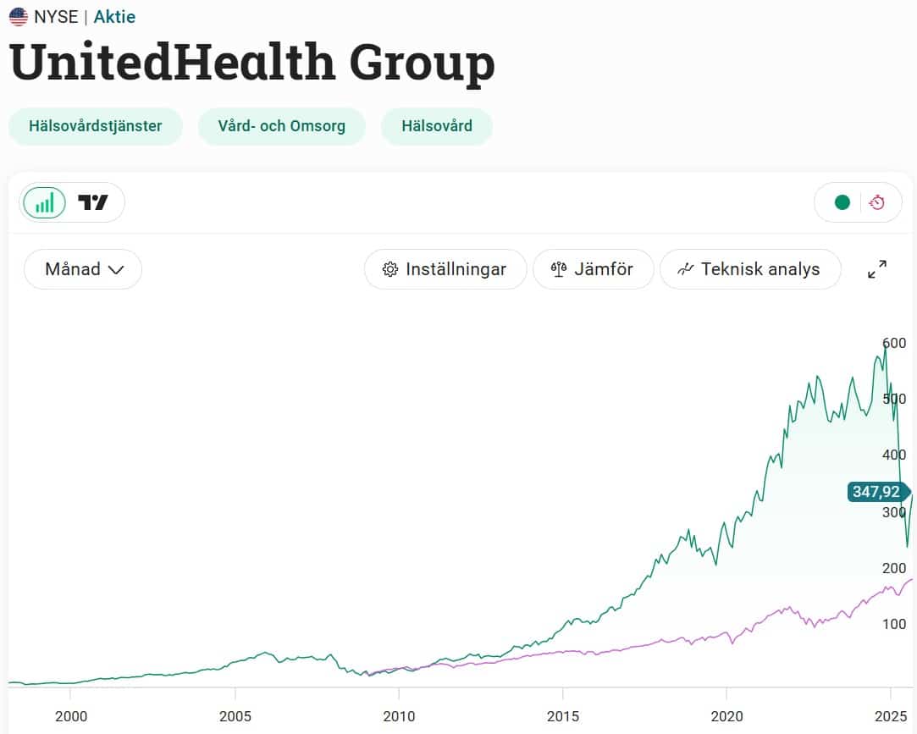Expand the chart to fullscreen

click(877, 269)
